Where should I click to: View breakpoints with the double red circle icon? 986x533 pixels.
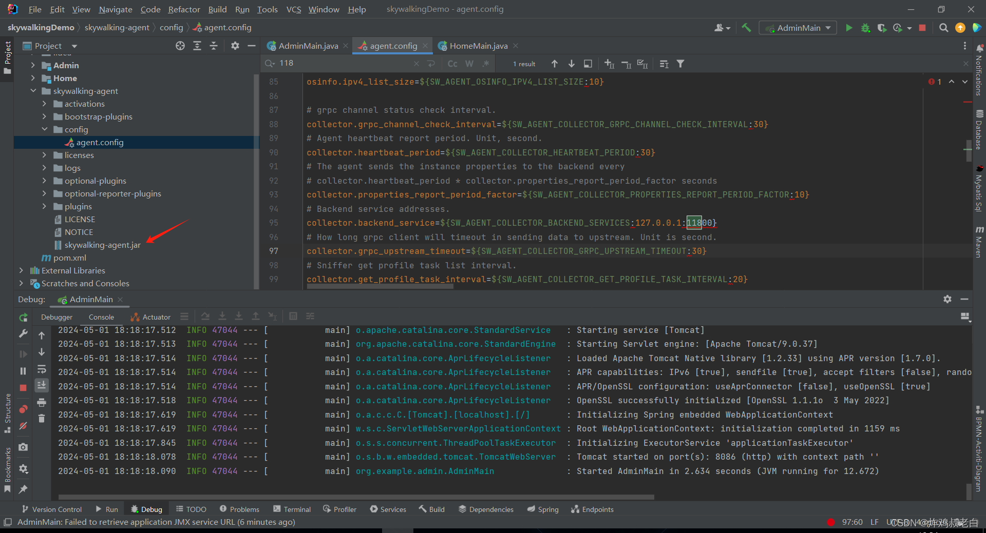click(x=23, y=409)
